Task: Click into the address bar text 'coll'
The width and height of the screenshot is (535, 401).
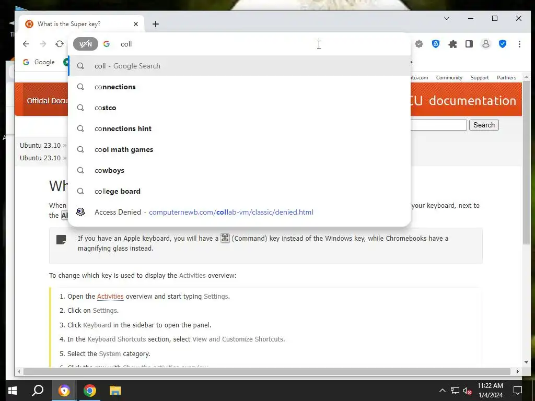Action: [126, 44]
